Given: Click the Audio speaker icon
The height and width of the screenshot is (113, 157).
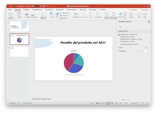Looking at the screenshot, I should tap(144, 14).
